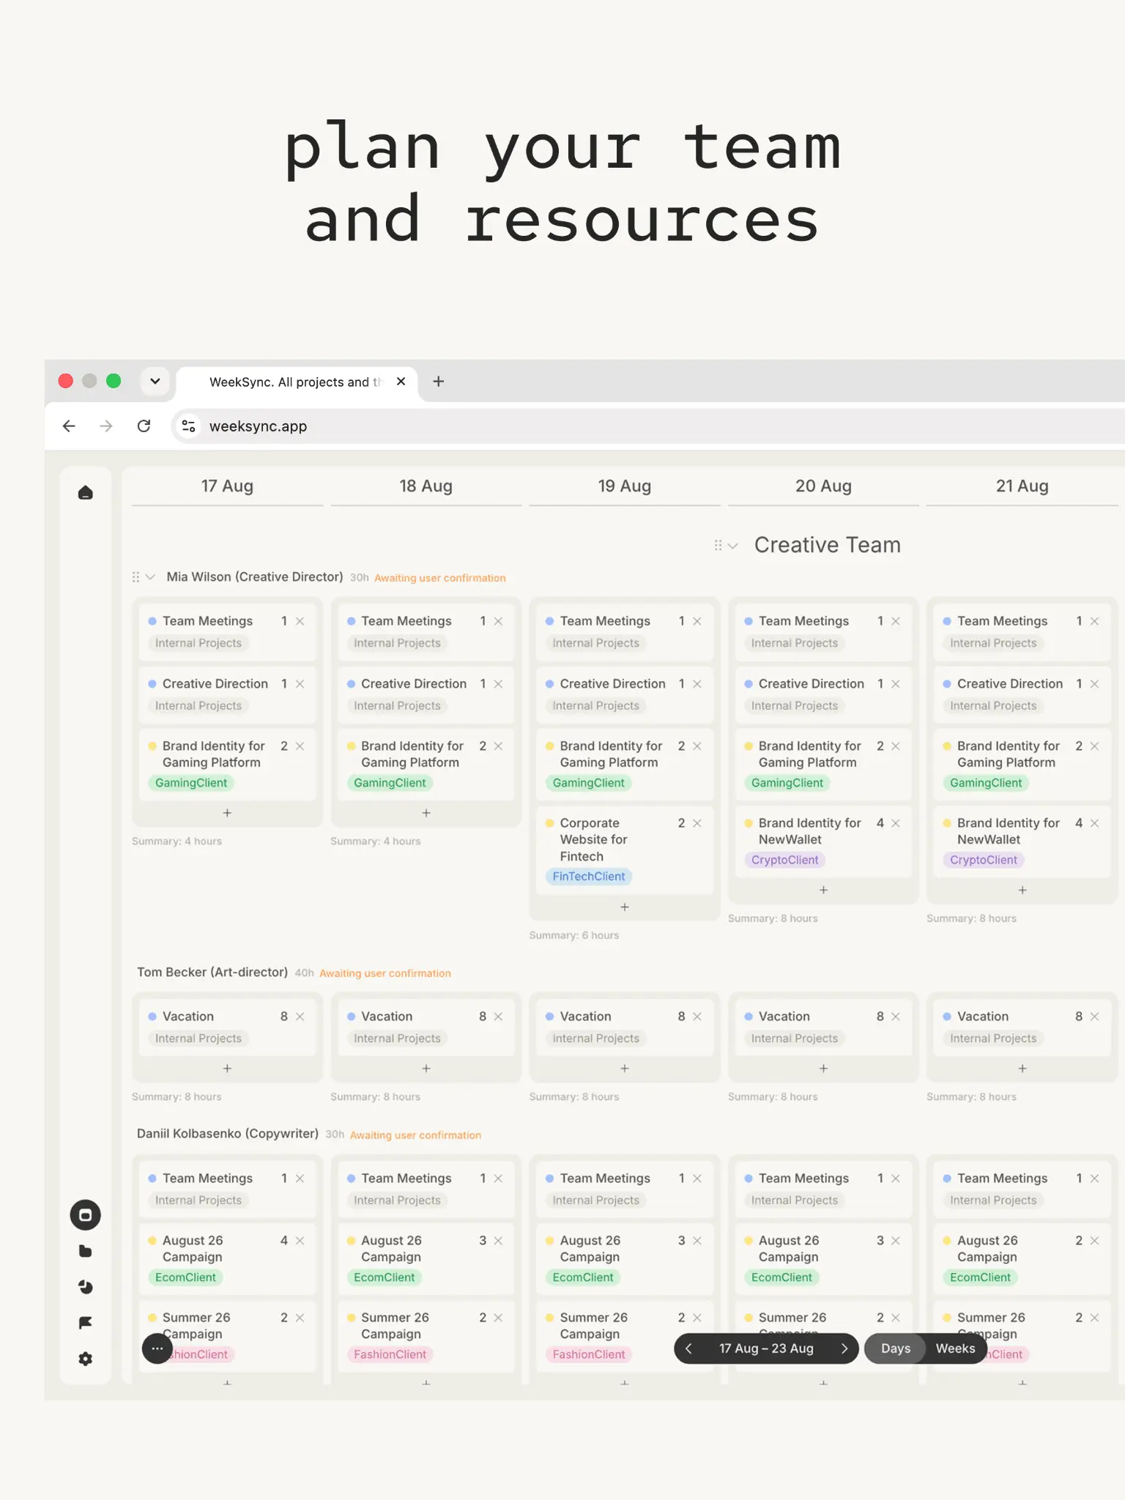The height and width of the screenshot is (1500, 1125).
Task: Click the WeekSync browser tab title
Action: pyautogui.click(x=296, y=382)
